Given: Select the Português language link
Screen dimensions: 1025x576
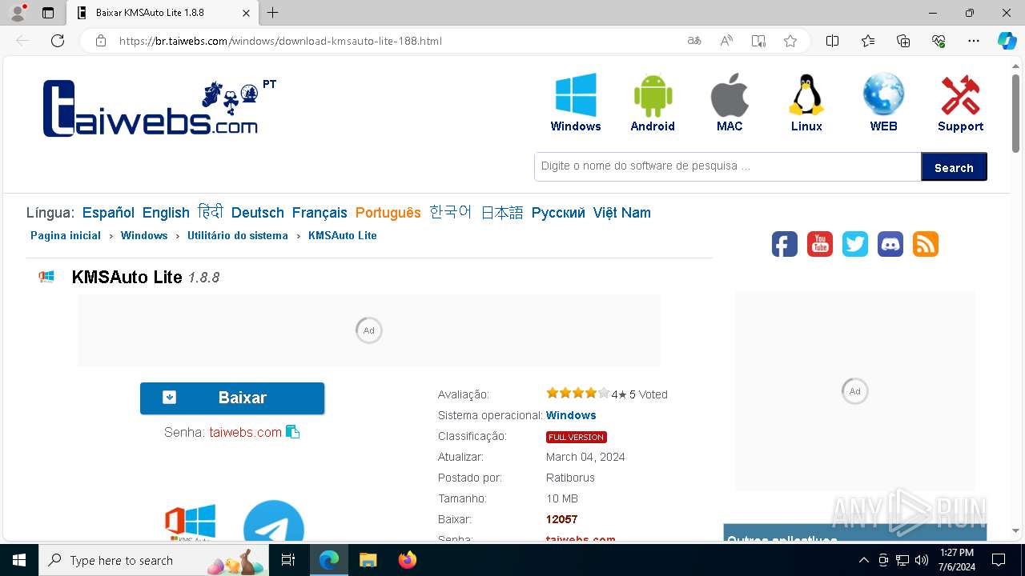Looking at the screenshot, I should point(388,213).
